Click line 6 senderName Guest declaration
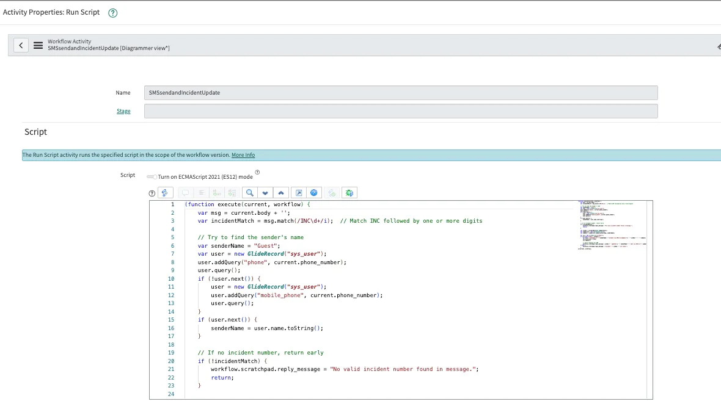 pos(239,246)
